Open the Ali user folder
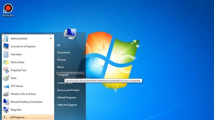Screen dimensions: 214x120 coord(59,45)
